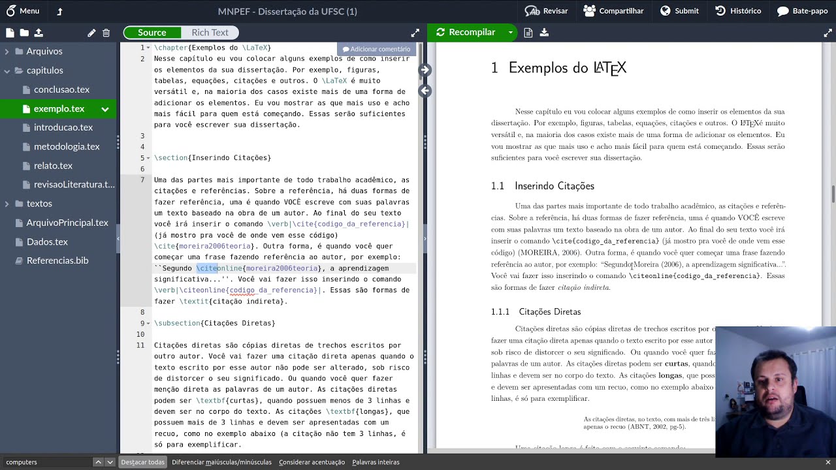
Task: Click the Adicionar comentário button
Action: tap(376, 49)
